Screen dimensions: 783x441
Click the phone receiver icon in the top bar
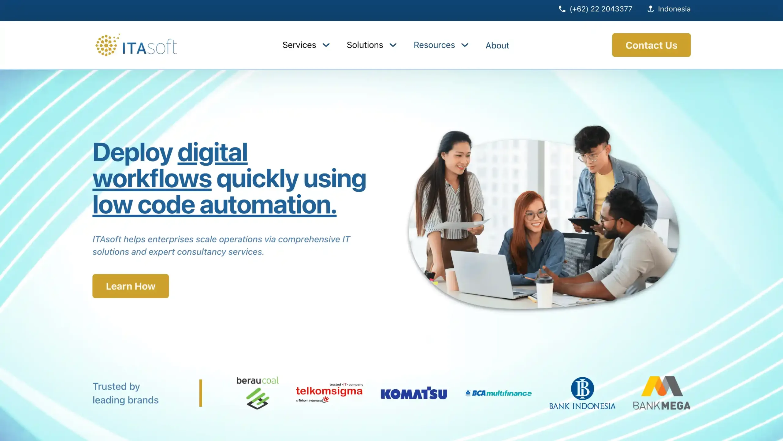tap(562, 9)
